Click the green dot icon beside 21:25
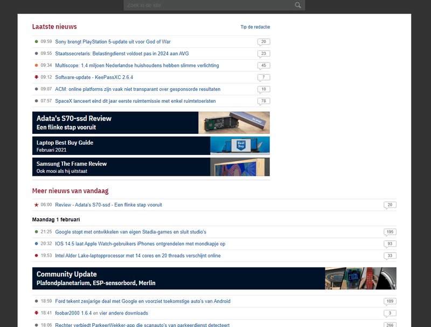 36,232
